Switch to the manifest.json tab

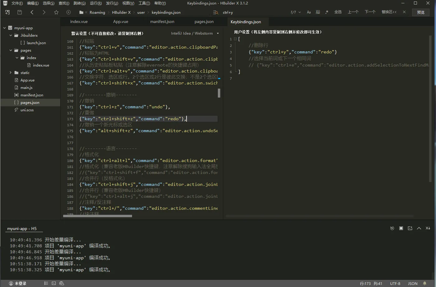click(x=162, y=22)
